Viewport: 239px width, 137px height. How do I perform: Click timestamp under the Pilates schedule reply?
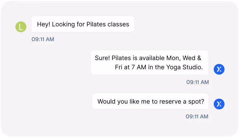tap(197, 82)
